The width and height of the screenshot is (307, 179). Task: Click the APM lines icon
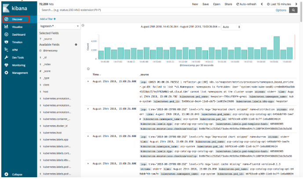6,50
